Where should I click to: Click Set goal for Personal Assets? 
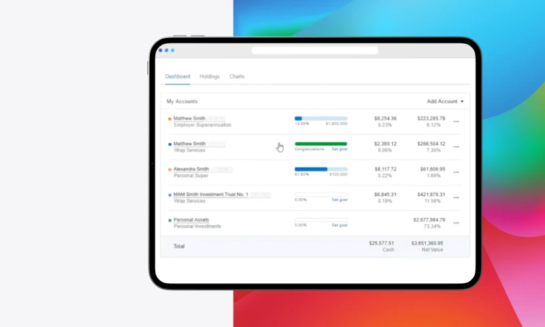click(339, 225)
